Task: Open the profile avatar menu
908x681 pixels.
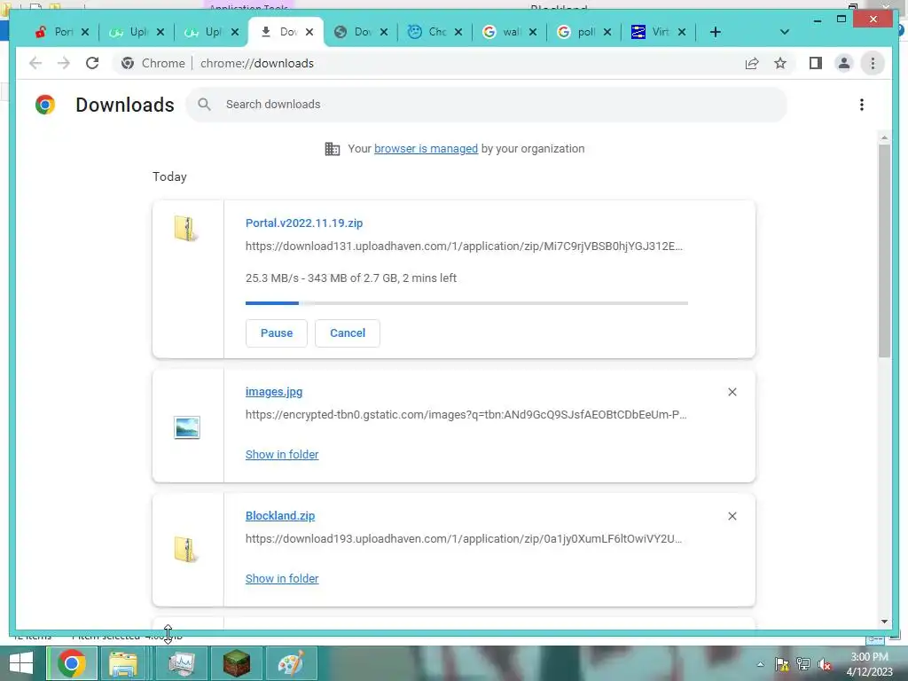Action: (x=844, y=63)
